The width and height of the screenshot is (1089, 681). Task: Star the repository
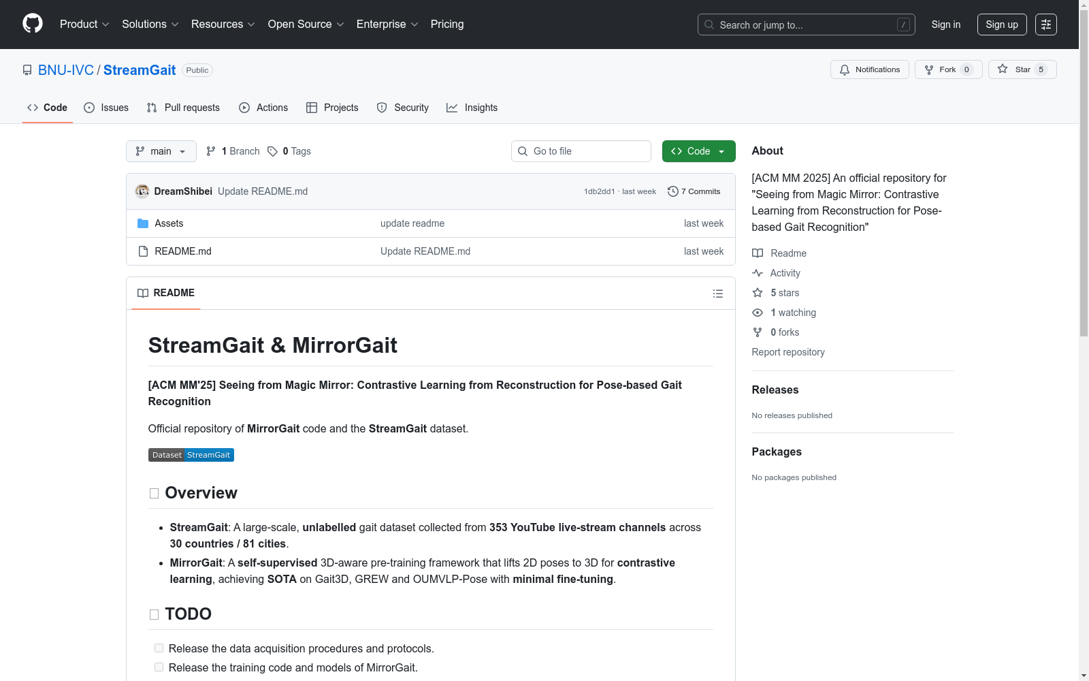(1022, 69)
